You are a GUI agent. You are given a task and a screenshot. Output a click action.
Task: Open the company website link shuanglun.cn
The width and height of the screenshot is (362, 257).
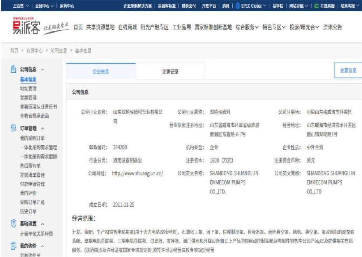[138, 173]
